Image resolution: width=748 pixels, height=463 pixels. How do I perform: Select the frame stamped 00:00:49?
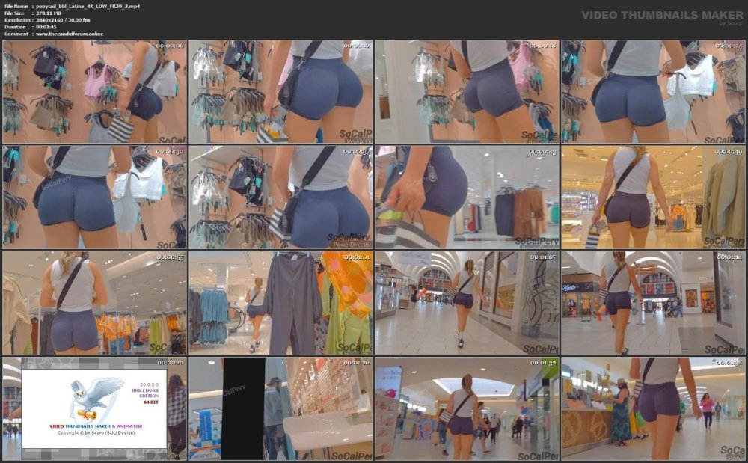(x=653, y=197)
